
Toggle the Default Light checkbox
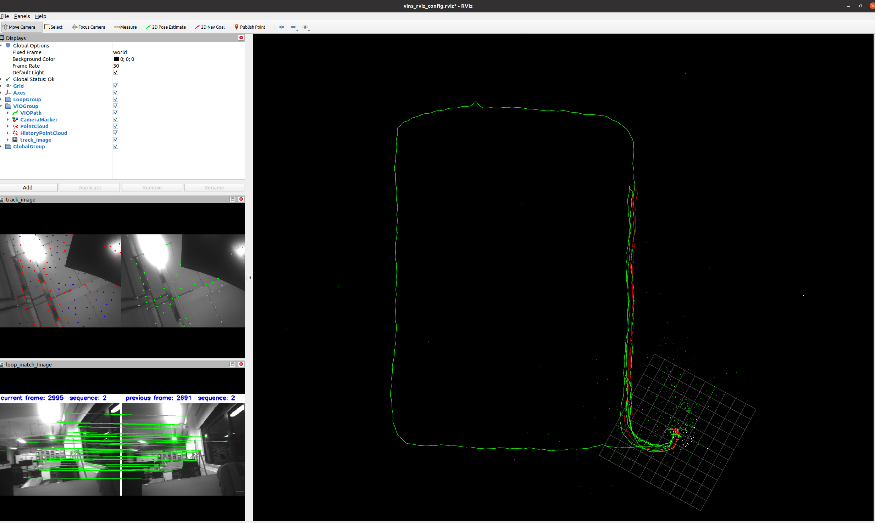click(x=116, y=73)
